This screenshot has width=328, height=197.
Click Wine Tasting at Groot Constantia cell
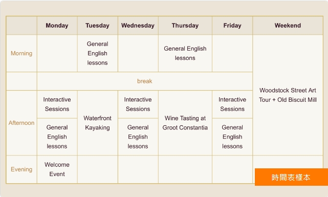coord(185,123)
